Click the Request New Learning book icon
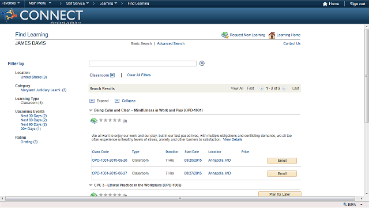 pos(225,35)
